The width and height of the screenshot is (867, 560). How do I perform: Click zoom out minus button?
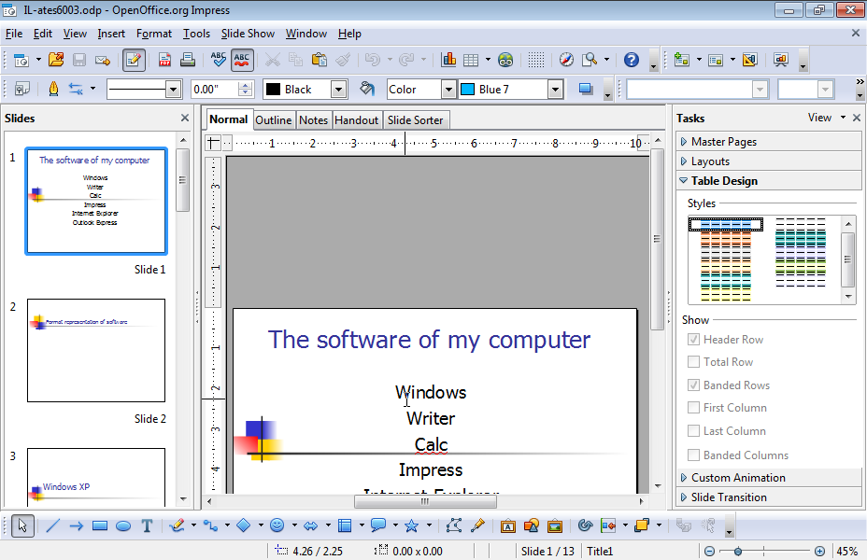point(709,552)
